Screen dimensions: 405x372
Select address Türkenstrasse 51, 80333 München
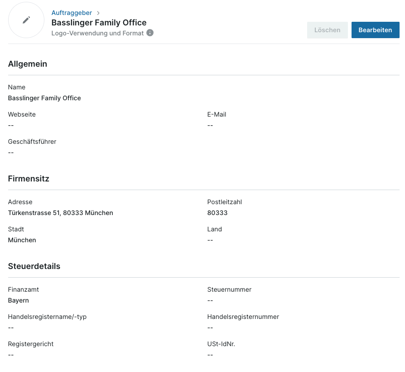[x=61, y=213]
